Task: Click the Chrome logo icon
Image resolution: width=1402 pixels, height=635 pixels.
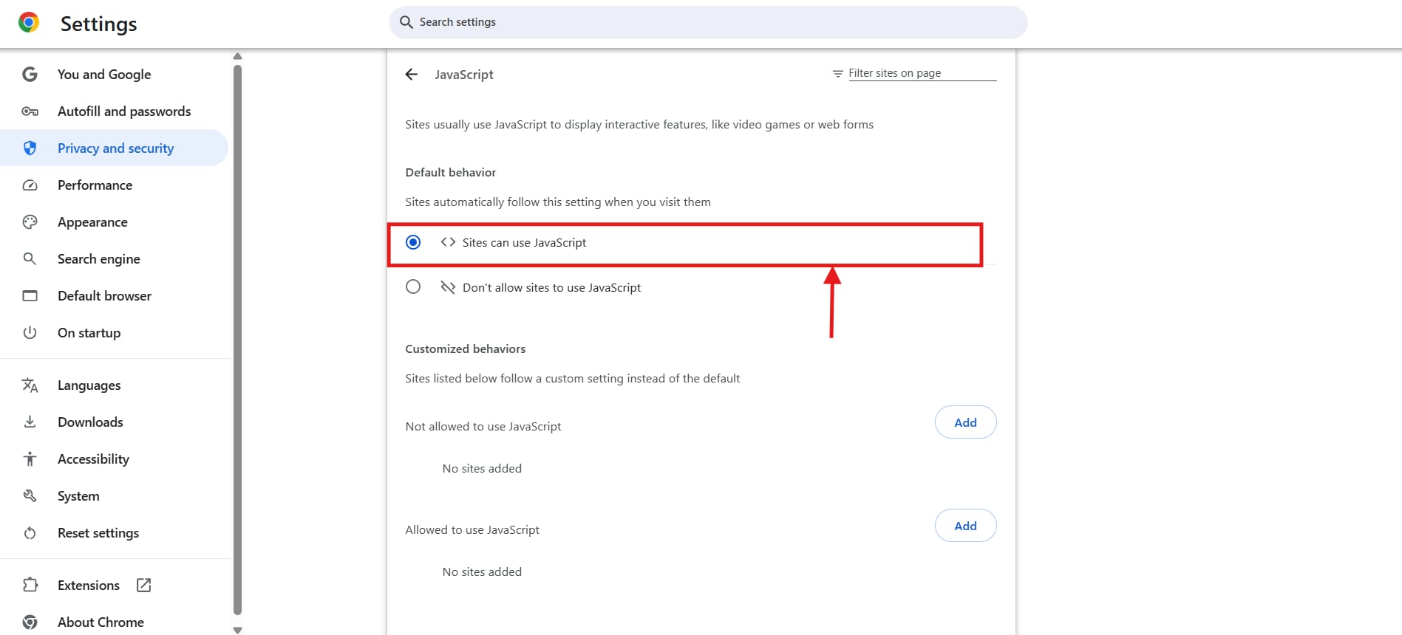Action: coord(28,22)
